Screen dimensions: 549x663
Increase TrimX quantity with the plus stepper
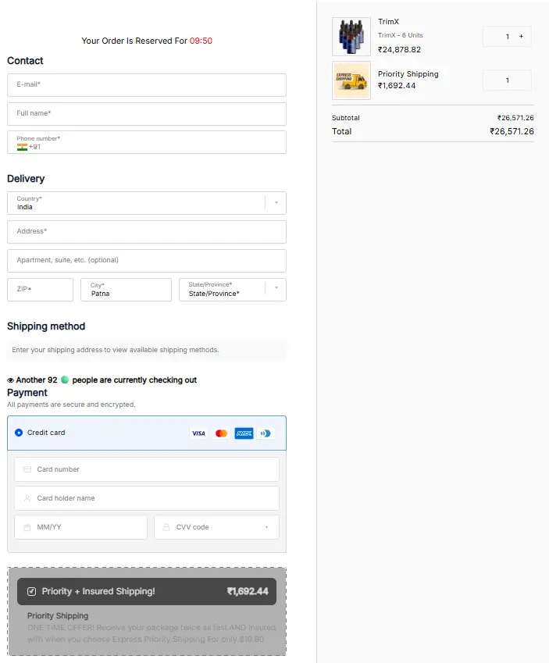tap(520, 36)
